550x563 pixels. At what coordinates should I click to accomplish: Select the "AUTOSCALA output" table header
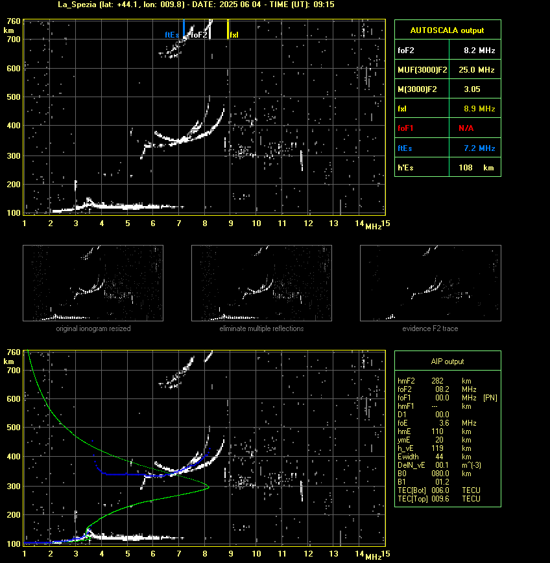tap(447, 30)
